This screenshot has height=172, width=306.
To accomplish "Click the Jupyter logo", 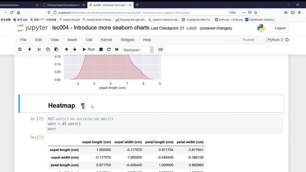I will 32,28.
